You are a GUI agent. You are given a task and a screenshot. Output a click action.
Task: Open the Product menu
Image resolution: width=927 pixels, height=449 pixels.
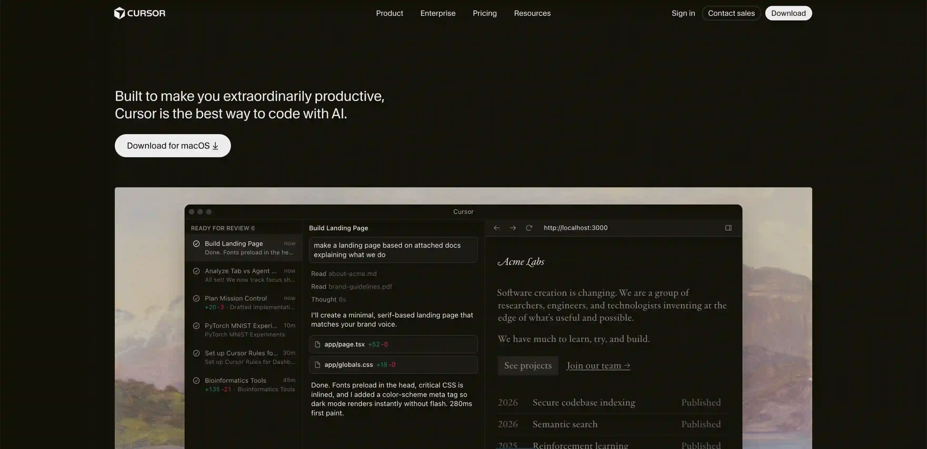pos(389,13)
